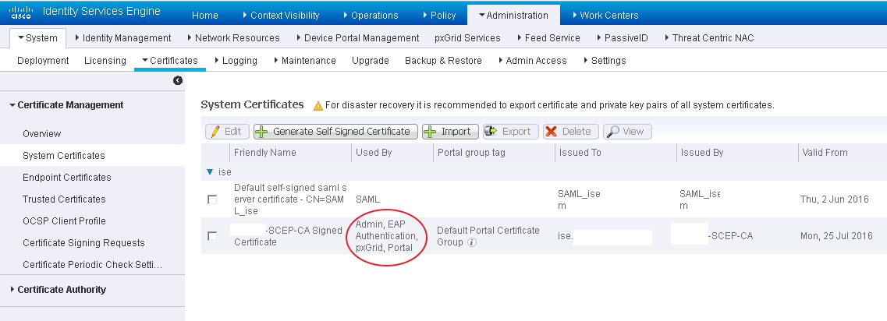
Task: Click the Export button
Action: pyautogui.click(x=510, y=132)
